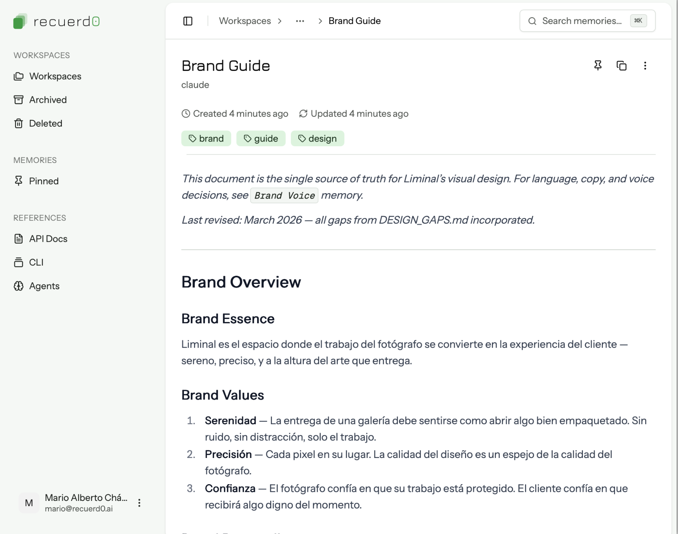Click the recuerd0 logo
This screenshot has height=534, width=678.
[56, 21]
